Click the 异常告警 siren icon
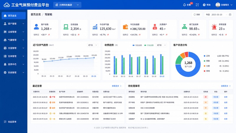The width and height of the screenshot is (236, 133). point(214,27)
